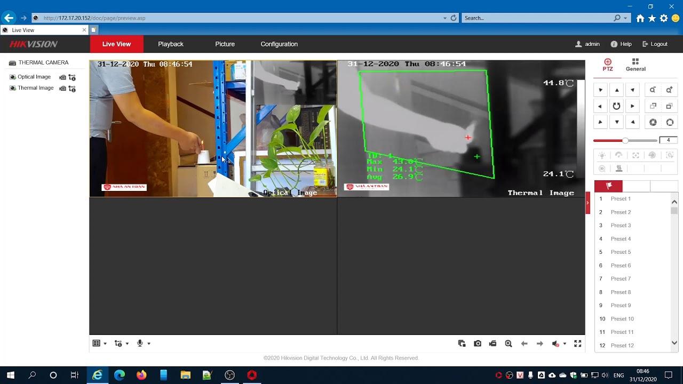The width and height of the screenshot is (683, 384).
Task: Click the browser address bar
Action: point(237,18)
